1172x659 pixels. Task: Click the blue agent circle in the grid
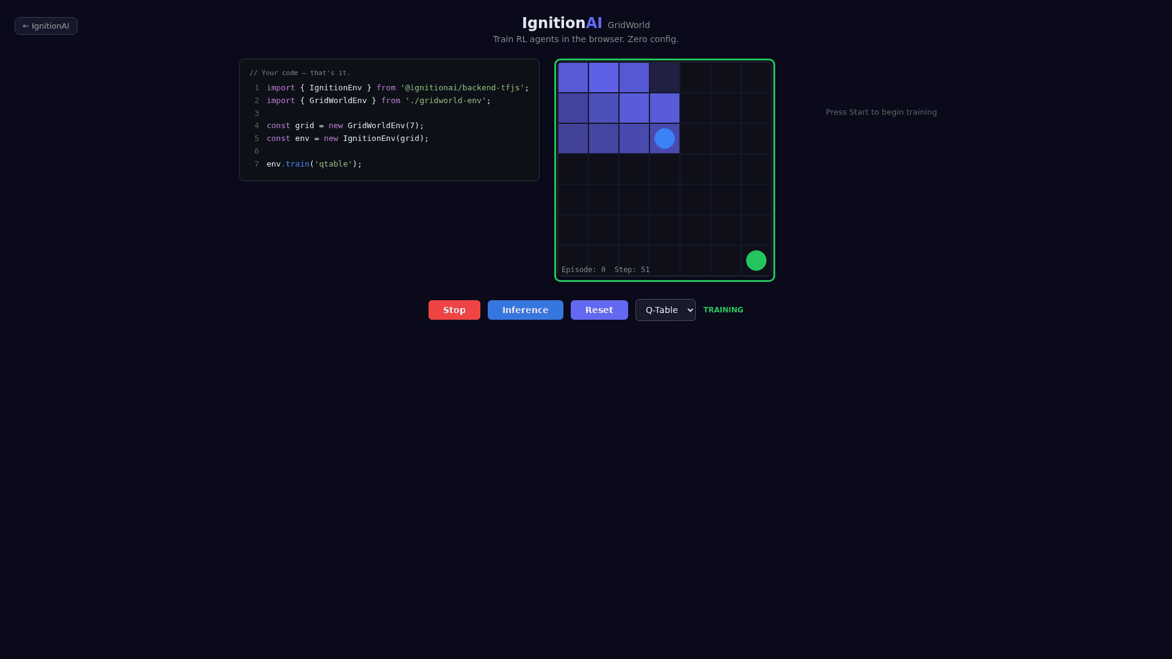pyautogui.click(x=665, y=139)
